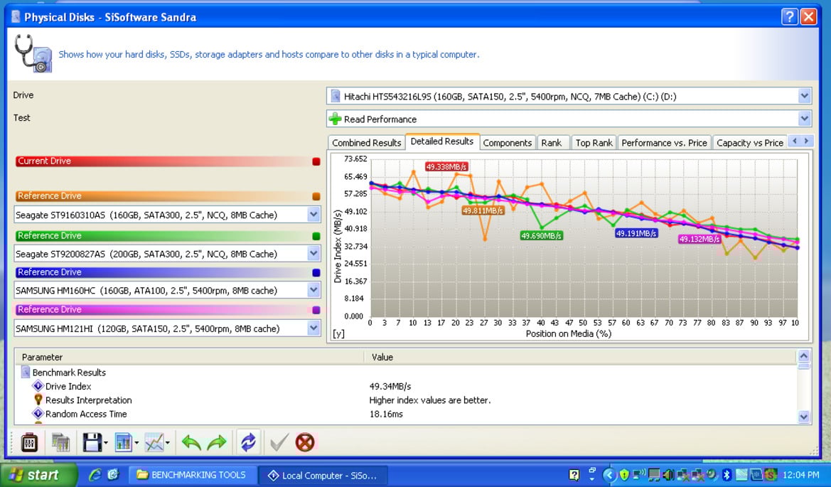Open the bar chart icon's dropdown arrow
This screenshot has height=487, width=831.
coord(137,442)
